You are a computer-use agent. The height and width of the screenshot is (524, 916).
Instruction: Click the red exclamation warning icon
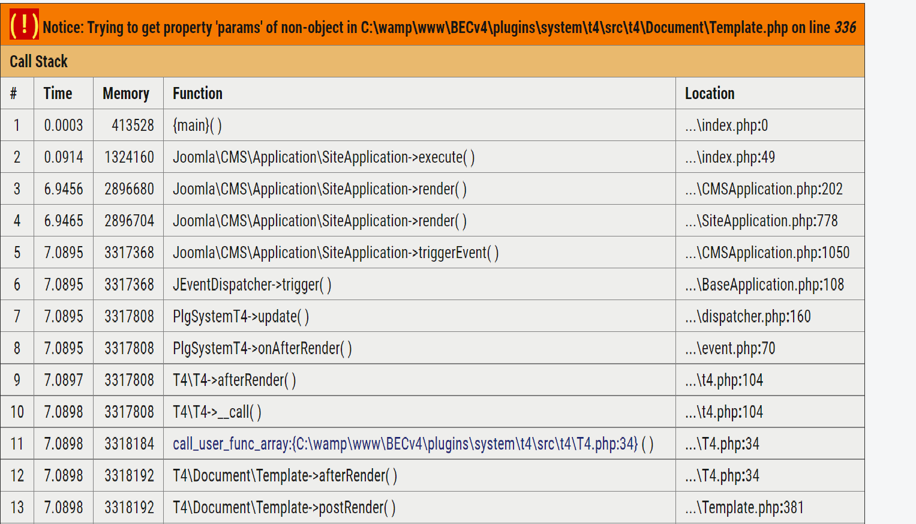[24, 25]
